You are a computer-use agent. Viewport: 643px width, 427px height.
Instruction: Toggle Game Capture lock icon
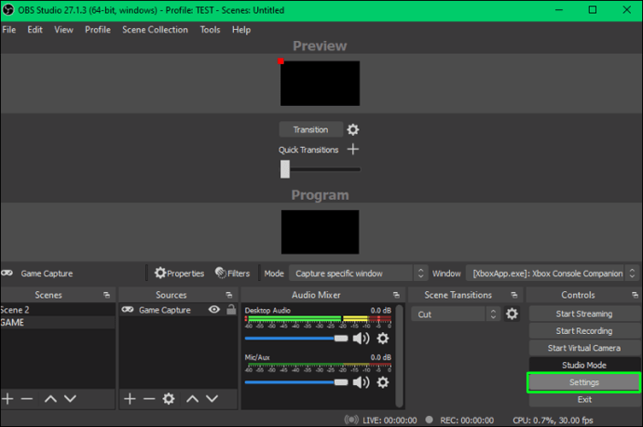231,310
